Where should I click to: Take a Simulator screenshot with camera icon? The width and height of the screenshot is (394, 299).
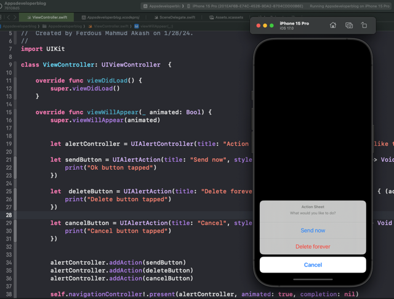[349, 25]
